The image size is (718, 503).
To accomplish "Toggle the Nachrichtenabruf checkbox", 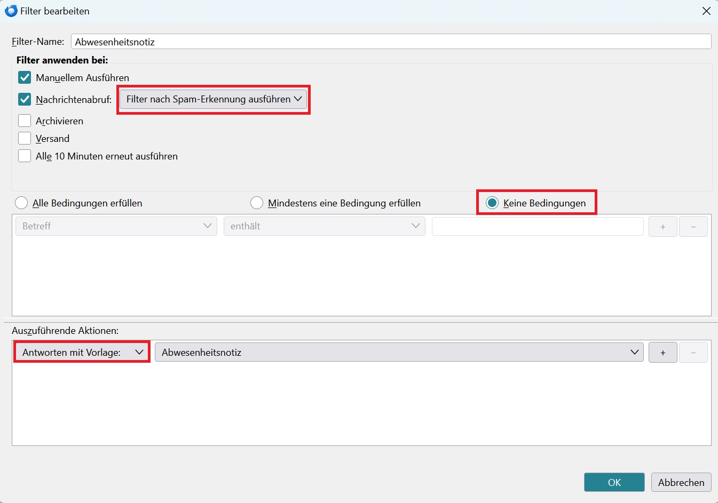I will coord(25,99).
